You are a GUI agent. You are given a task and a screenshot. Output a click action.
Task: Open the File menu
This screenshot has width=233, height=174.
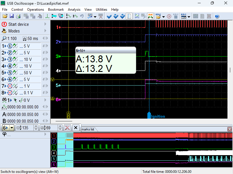coord(5,10)
